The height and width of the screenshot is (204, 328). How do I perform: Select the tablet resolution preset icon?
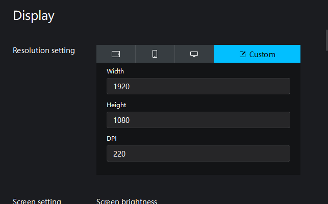point(116,54)
